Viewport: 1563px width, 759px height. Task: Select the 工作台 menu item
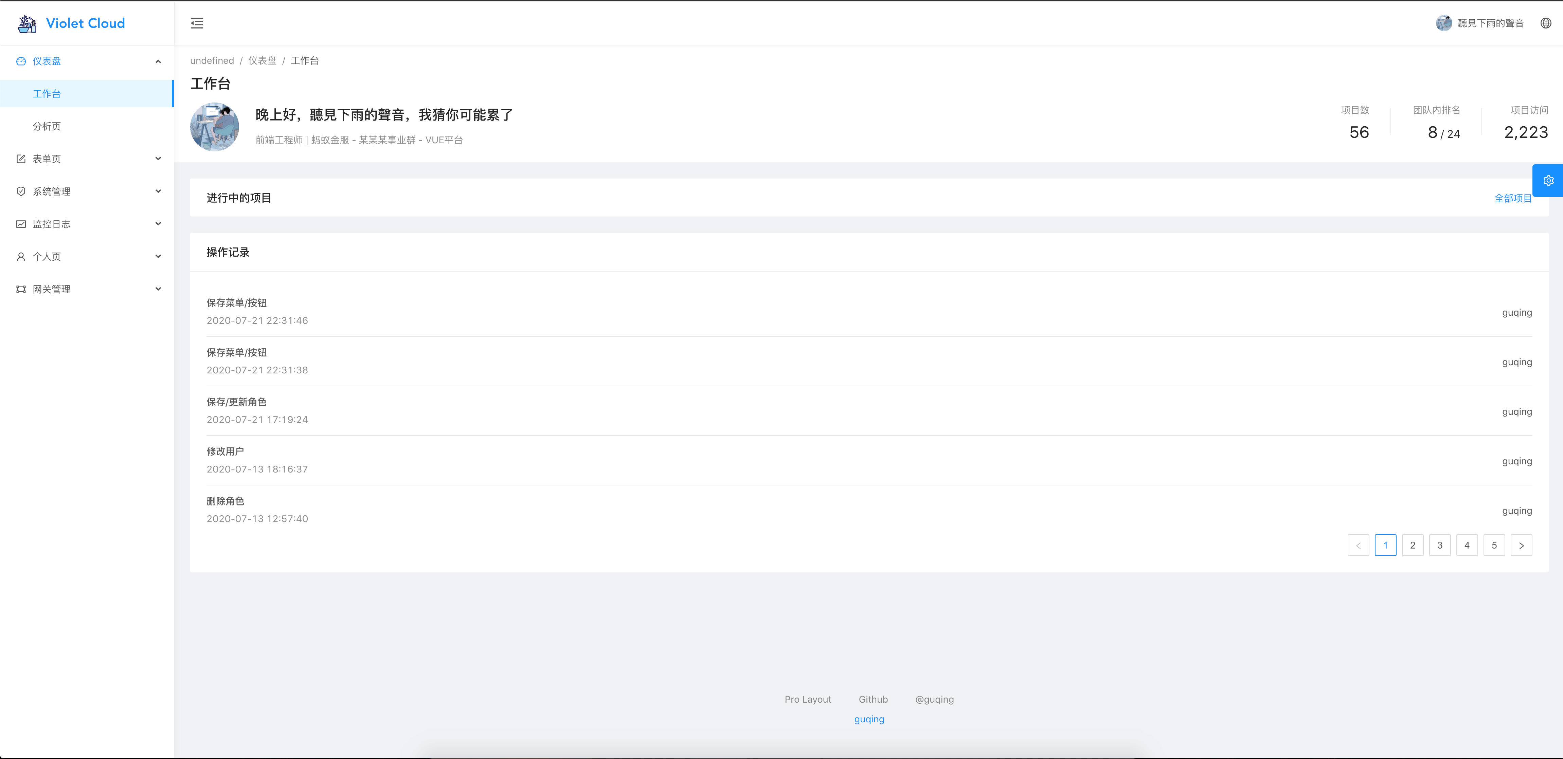click(47, 94)
